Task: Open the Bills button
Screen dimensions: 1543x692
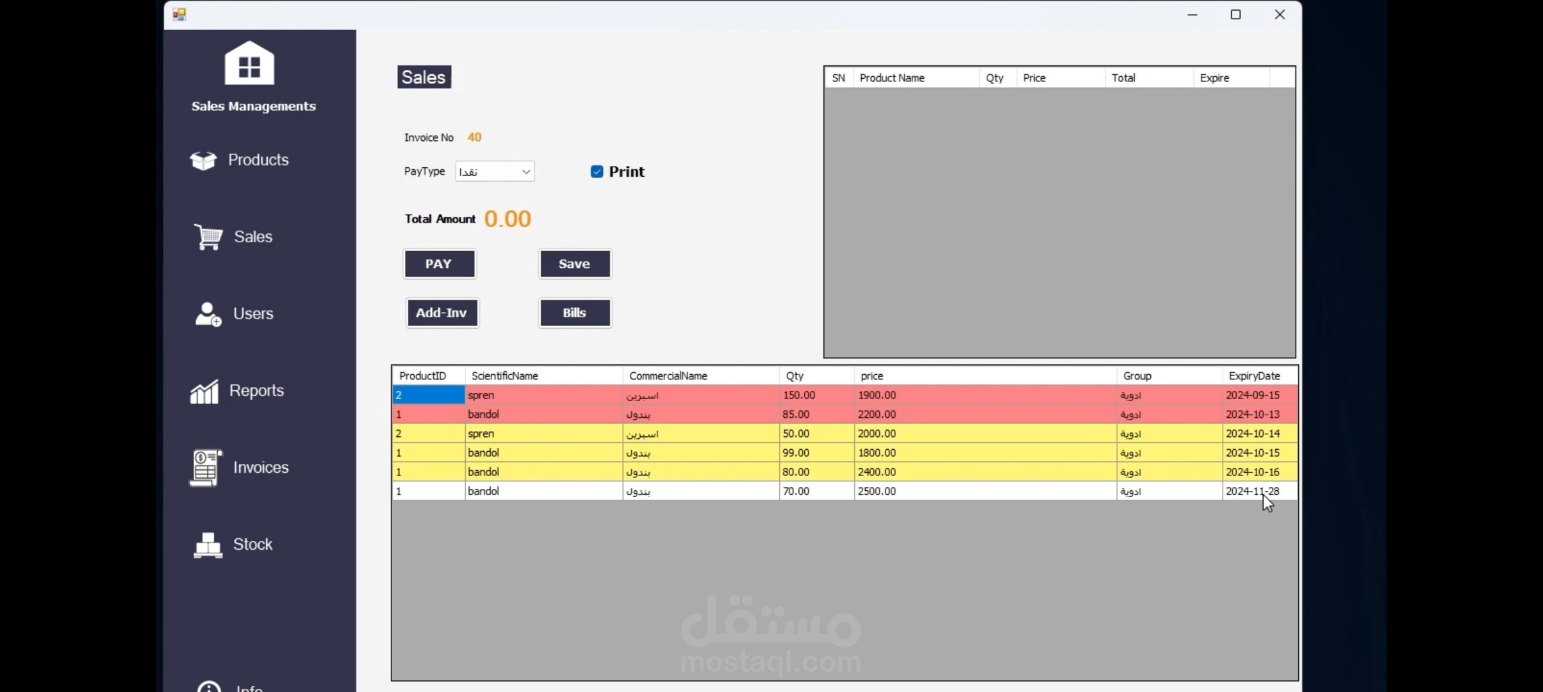Action: pyautogui.click(x=575, y=313)
